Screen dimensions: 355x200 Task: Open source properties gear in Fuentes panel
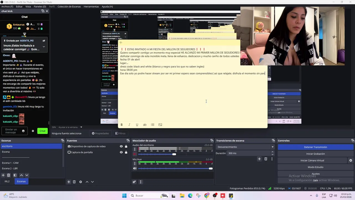click(81, 182)
